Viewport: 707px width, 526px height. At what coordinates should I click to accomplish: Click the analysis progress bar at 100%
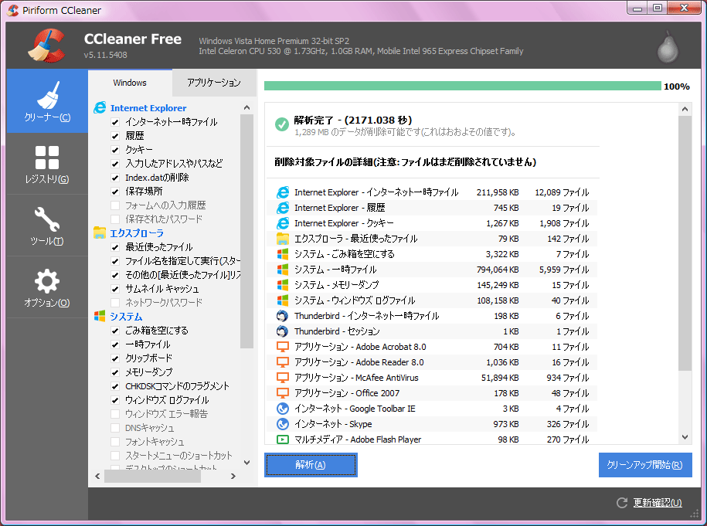463,86
